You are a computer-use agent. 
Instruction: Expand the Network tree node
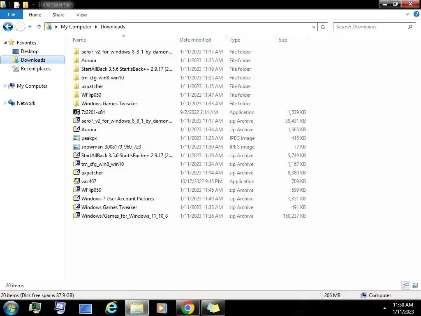[5, 103]
